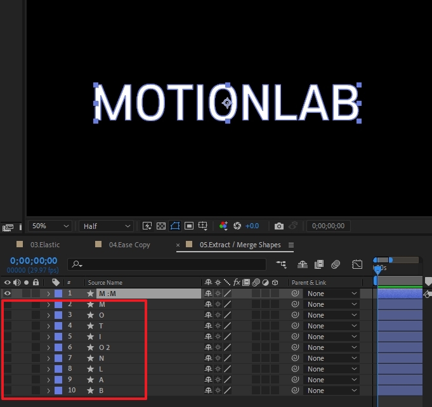Open the 50% magnification dropdown

coord(50,226)
